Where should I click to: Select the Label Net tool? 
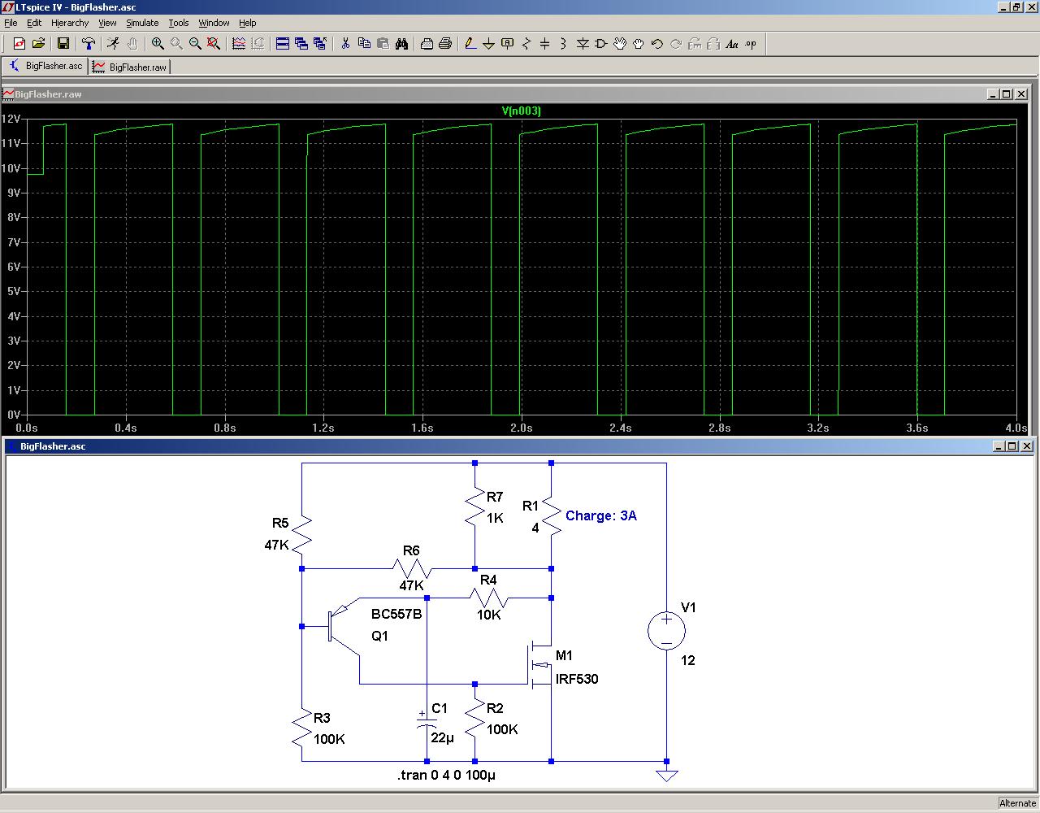click(507, 44)
